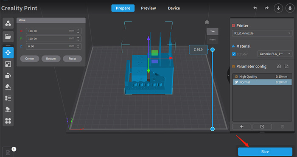Select the support painting tool
This screenshot has width=297, height=157.
[x=8, y=109]
